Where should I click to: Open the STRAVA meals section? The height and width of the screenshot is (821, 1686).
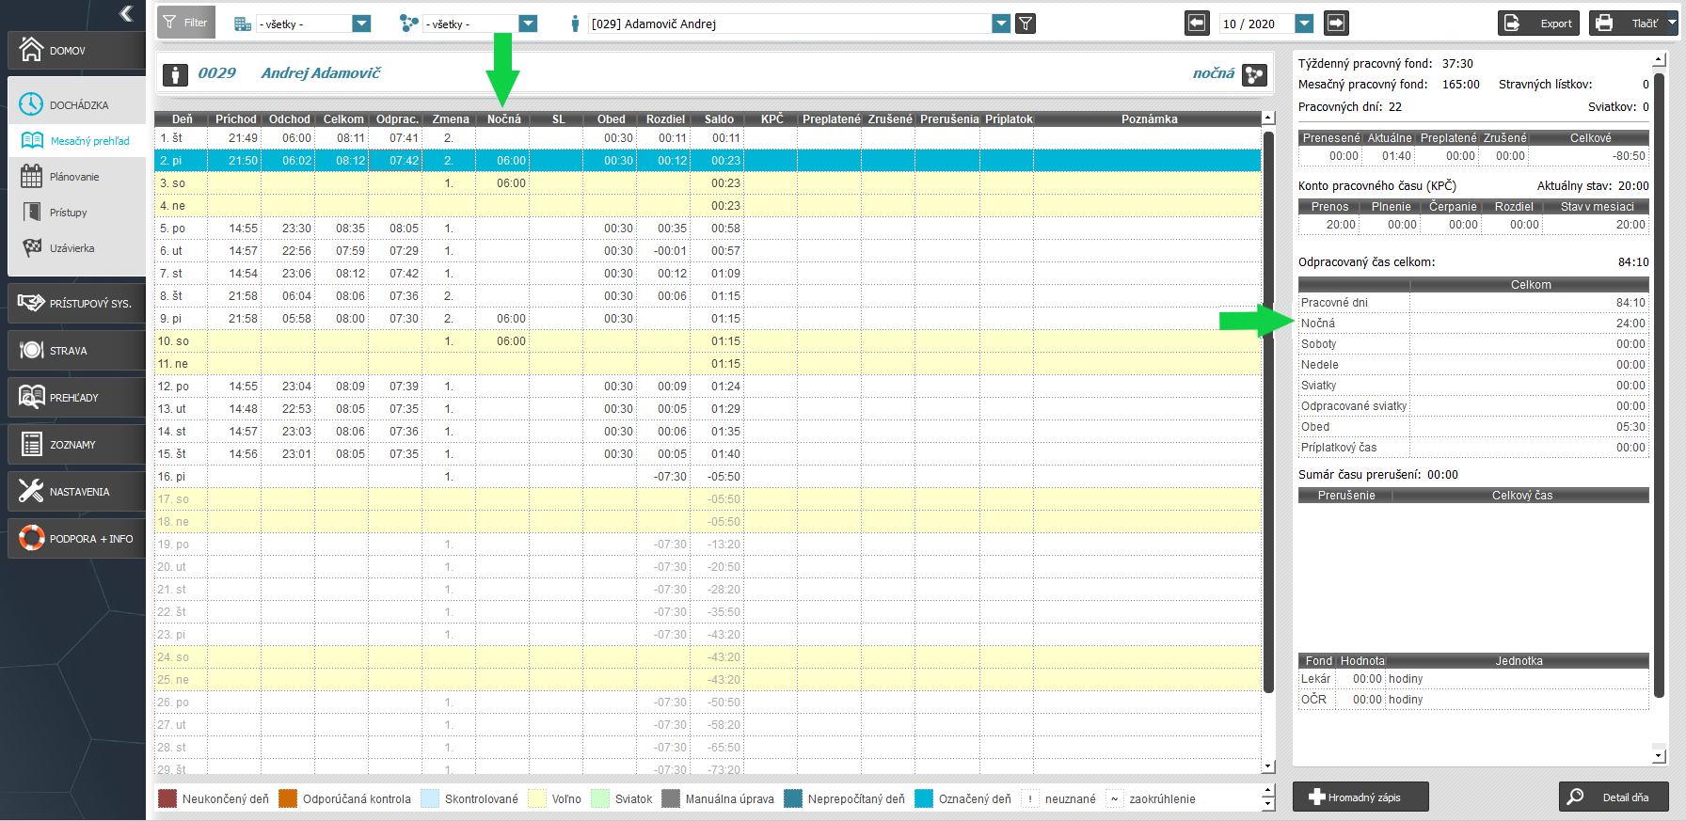(x=76, y=351)
